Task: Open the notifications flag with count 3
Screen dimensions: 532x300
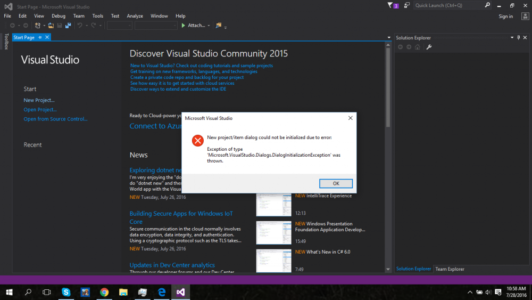Action: (x=393, y=5)
